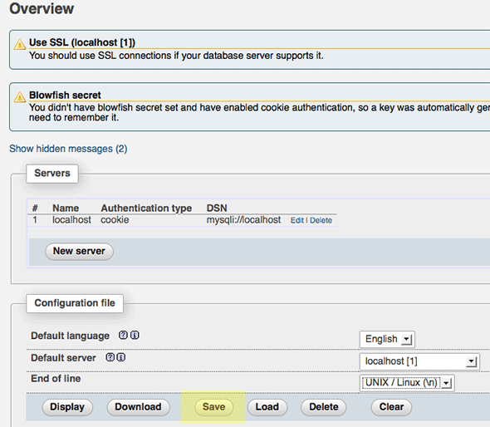Click the Delete configuration button

[324, 407]
